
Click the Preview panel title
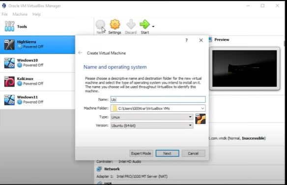click(222, 39)
